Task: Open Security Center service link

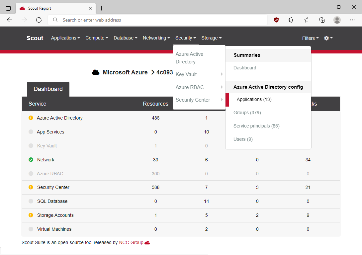Action: click(x=53, y=187)
